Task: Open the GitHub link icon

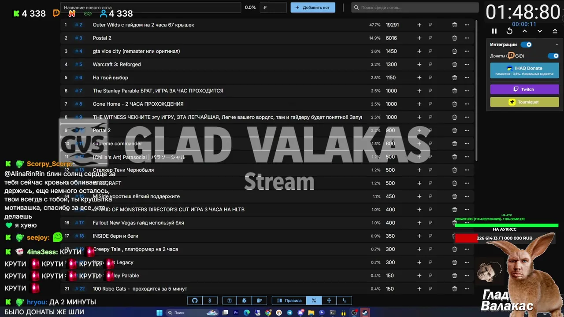Action: [x=195, y=301]
